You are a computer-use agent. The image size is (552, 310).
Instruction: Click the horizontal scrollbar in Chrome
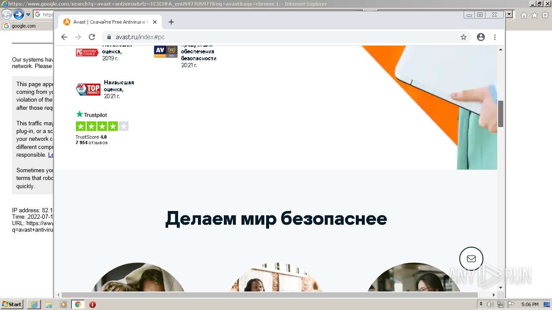270,295
